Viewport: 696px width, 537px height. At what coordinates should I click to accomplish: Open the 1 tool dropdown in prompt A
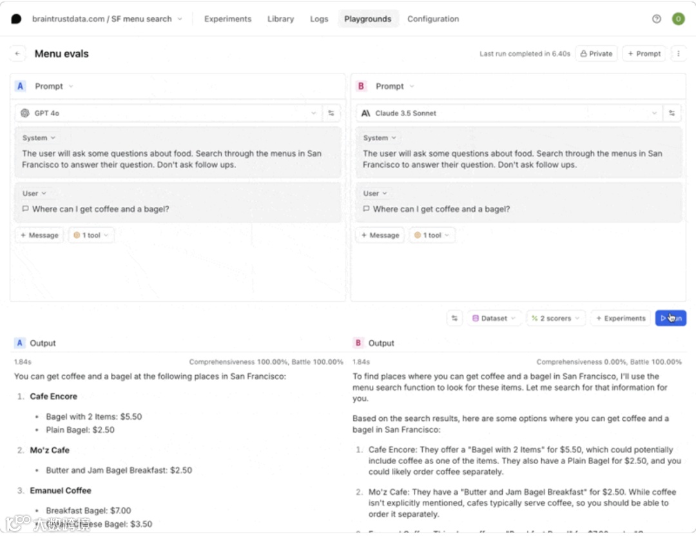[91, 235]
